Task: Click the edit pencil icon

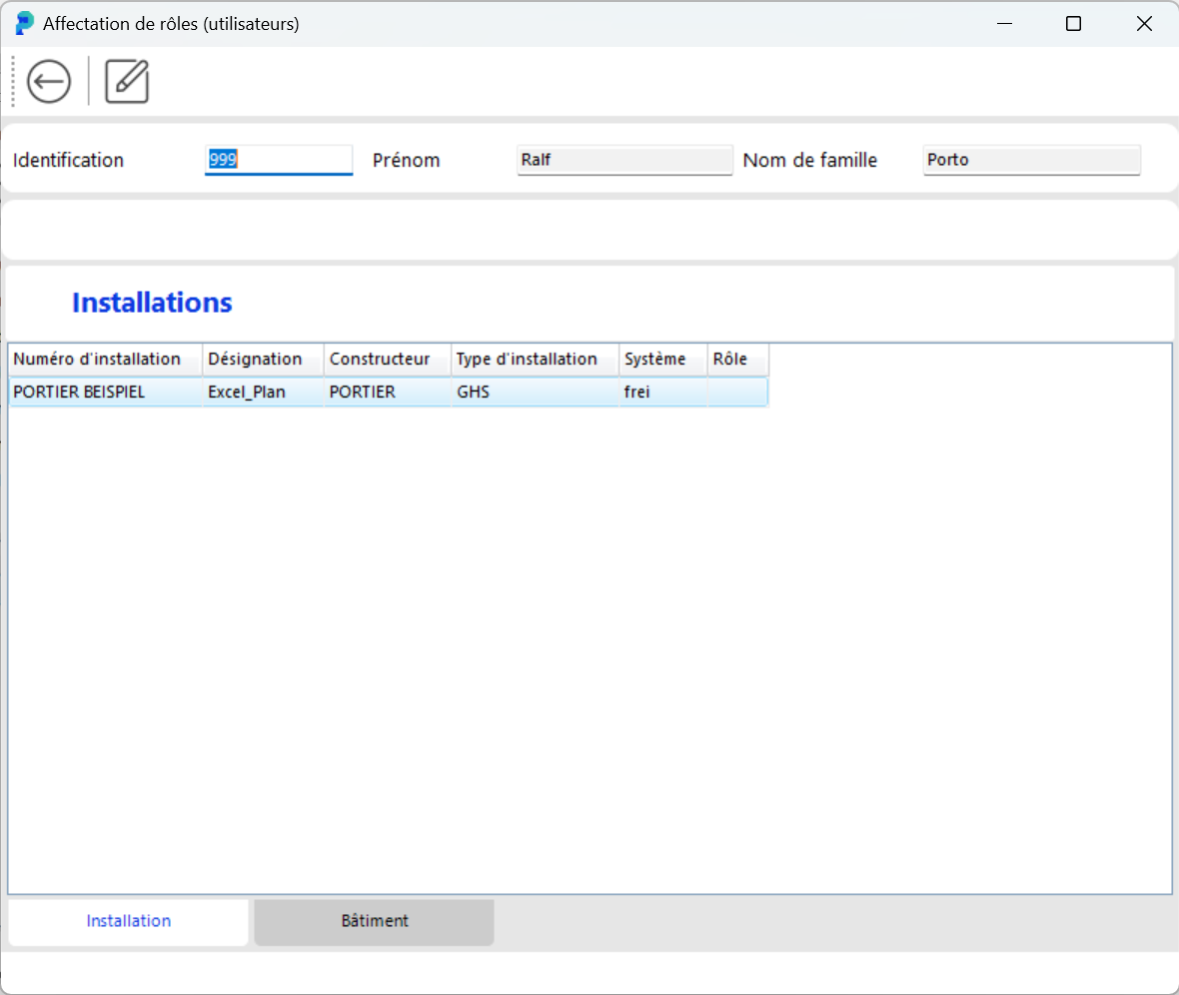Action: (x=127, y=81)
